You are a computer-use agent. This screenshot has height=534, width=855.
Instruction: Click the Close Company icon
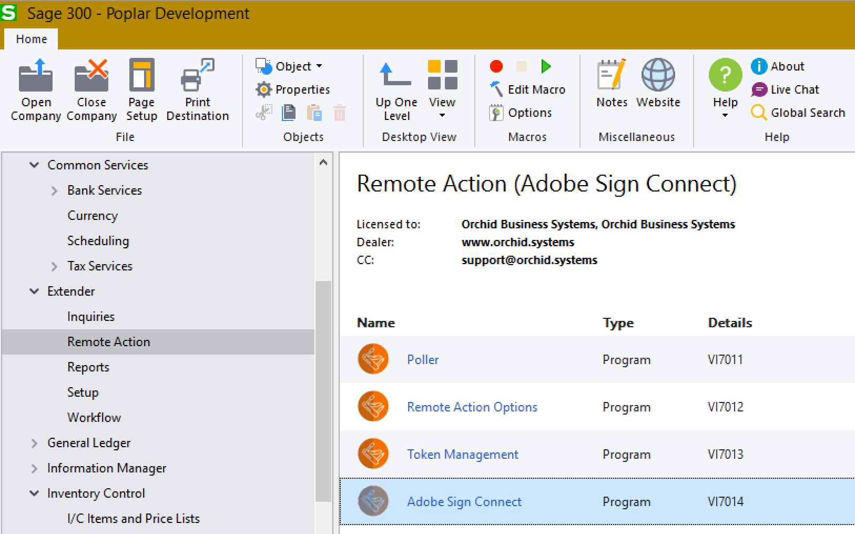pos(91,76)
